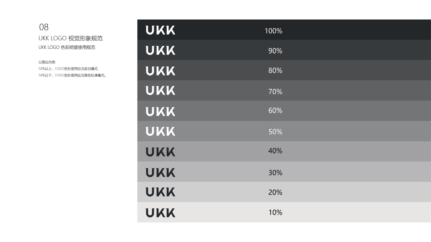This screenshot has height=242, width=431.
Task: Click the 100% brightness label
Action: (273, 31)
